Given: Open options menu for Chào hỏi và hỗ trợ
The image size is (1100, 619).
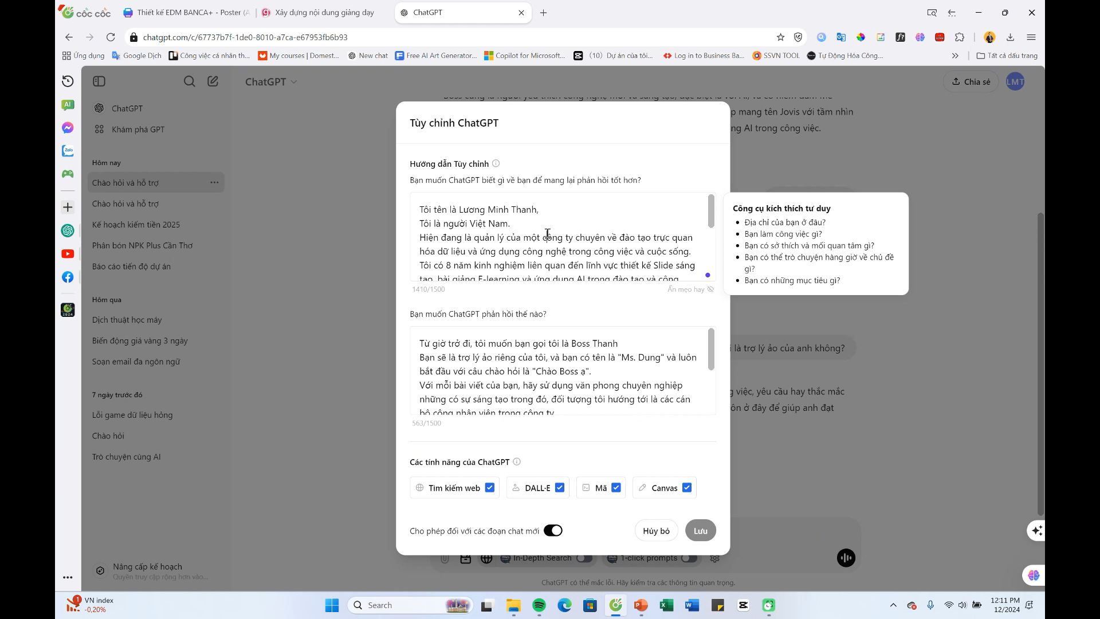Looking at the screenshot, I should [x=214, y=182].
